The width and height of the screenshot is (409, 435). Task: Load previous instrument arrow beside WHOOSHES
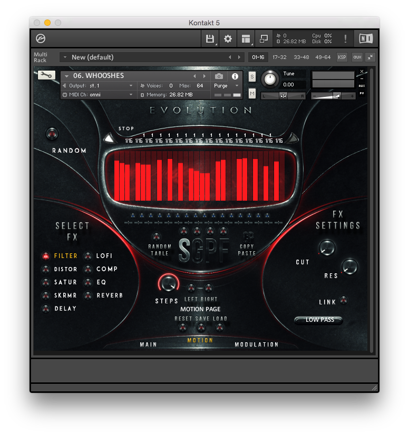pyautogui.click(x=194, y=76)
